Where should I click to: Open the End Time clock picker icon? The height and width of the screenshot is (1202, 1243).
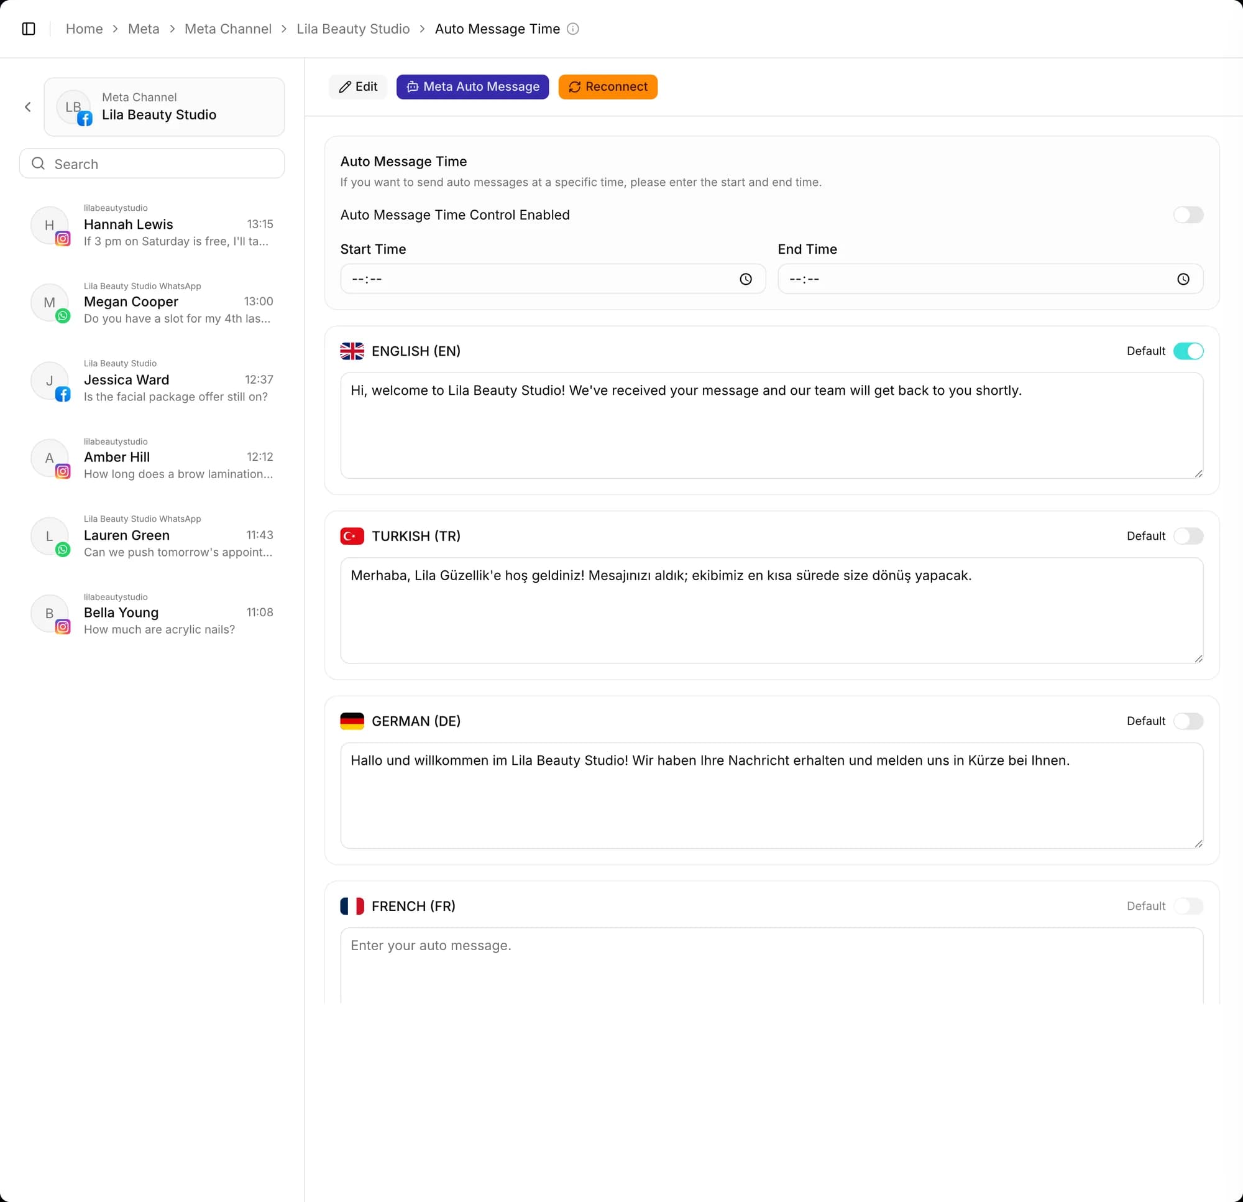pyautogui.click(x=1183, y=279)
